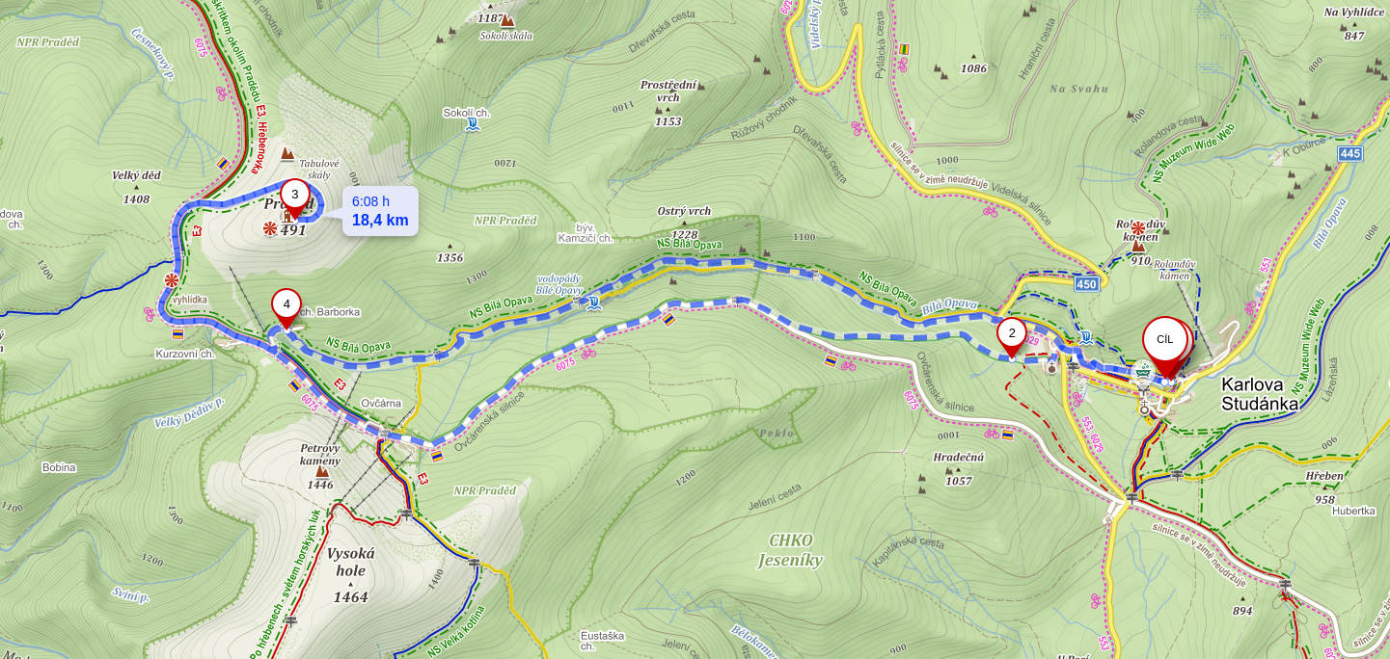This screenshot has width=1390, height=659.
Task: Click the vodopády Bílé Opavy waterfall icon
Action: click(x=594, y=303)
